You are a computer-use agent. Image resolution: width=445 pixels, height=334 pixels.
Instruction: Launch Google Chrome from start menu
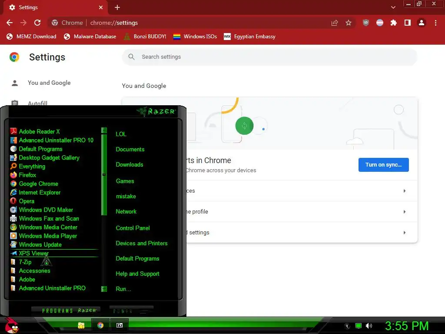point(34,184)
